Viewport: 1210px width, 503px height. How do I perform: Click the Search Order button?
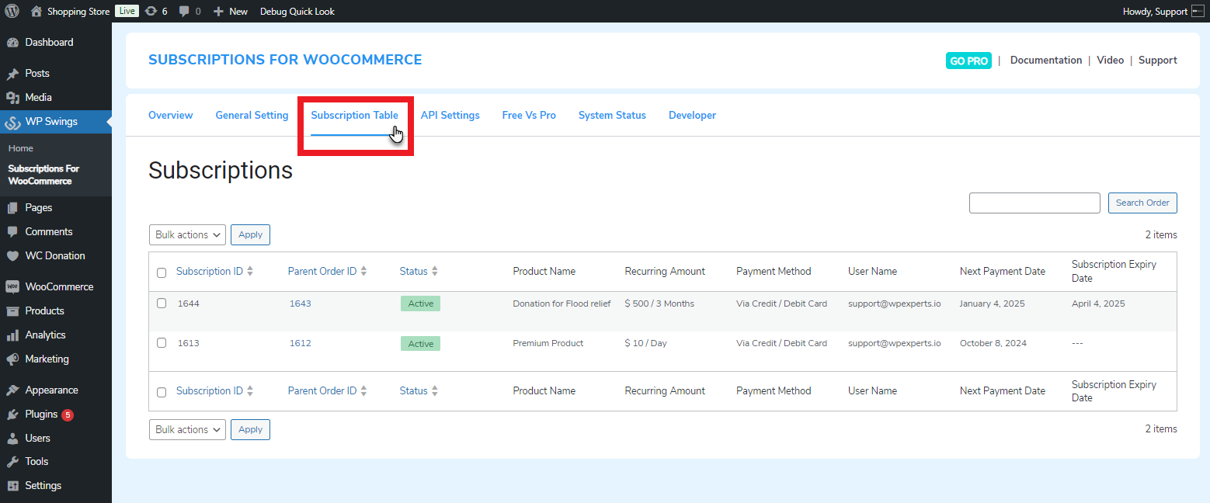[x=1142, y=203]
